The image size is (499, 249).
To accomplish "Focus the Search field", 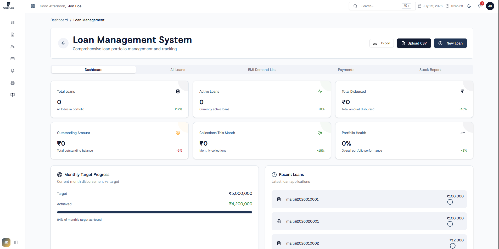I will (x=382, y=6).
